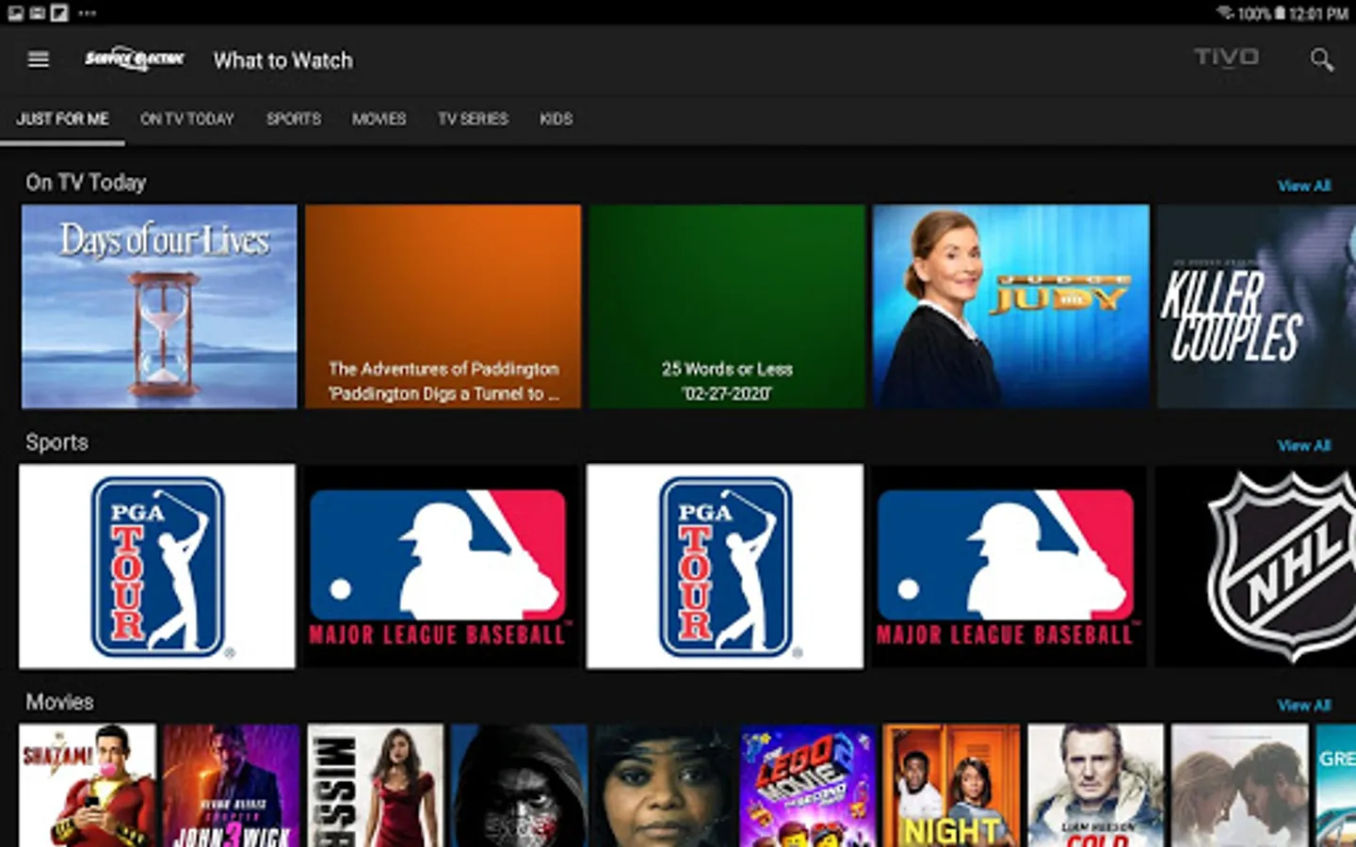Open the woman in red dress poster
This screenshot has width=1356, height=847.
pyautogui.click(x=375, y=785)
